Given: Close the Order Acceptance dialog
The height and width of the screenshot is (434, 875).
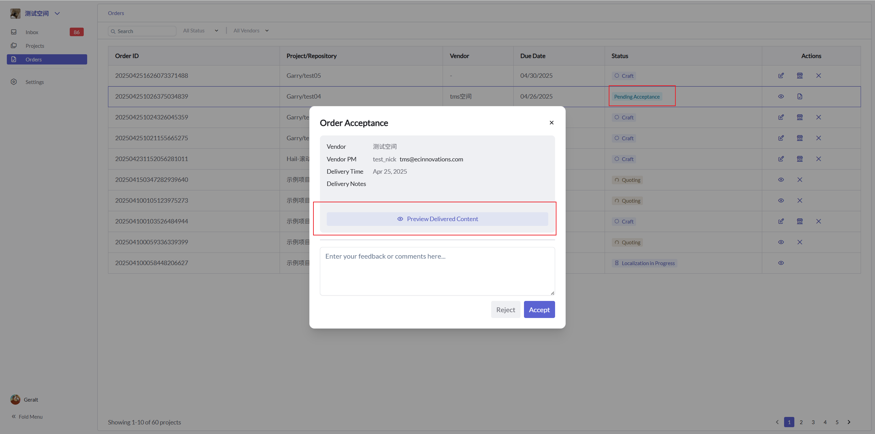Looking at the screenshot, I should click(x=551, y=122).
